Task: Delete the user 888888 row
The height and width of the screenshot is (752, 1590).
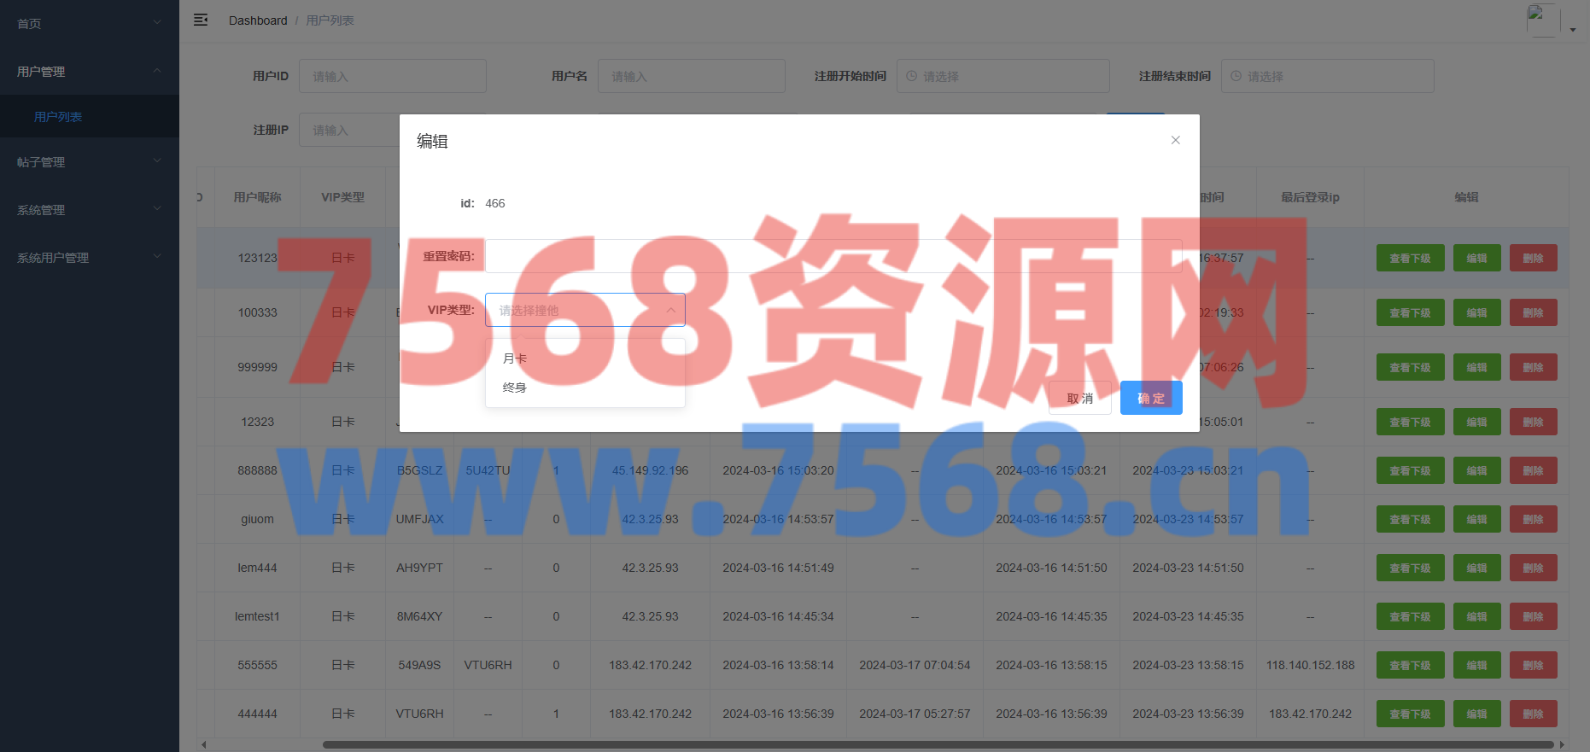Action: [x=1534, y=470]
